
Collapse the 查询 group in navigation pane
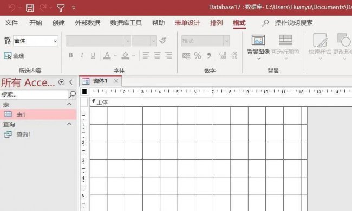[x=69, y=124]
